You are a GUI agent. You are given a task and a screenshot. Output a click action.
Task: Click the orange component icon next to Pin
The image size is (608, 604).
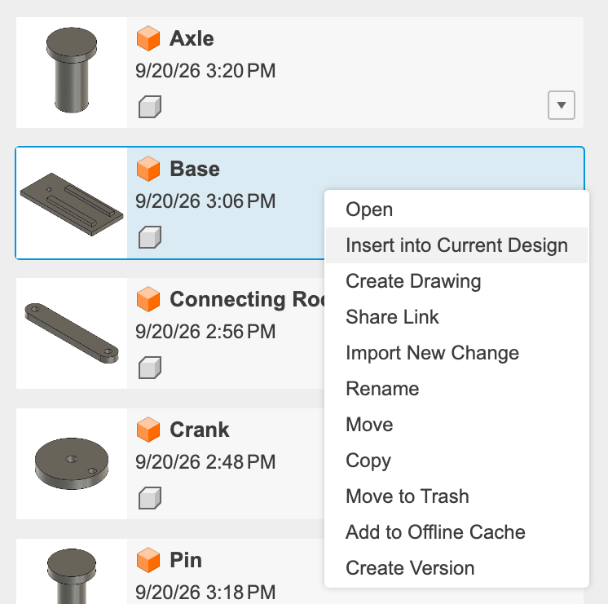[148, 560]
